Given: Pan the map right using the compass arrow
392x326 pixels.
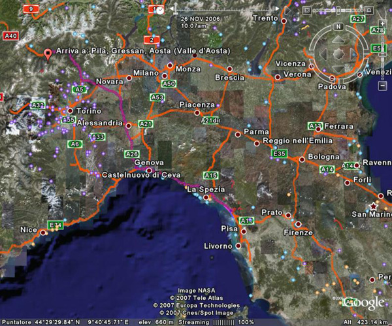Looking at the screenshot, I should coord(353,54).
